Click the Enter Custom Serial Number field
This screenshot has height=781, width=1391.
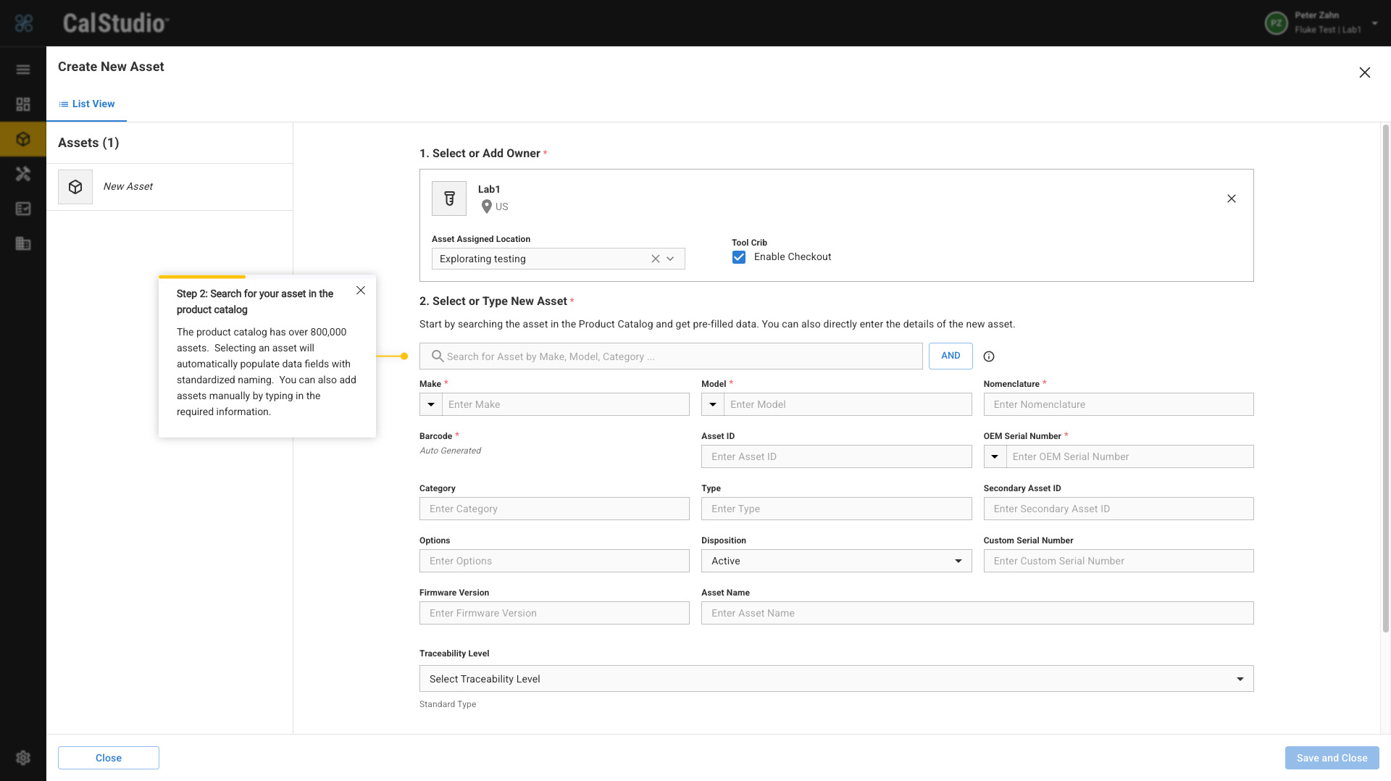[1119, 561]
